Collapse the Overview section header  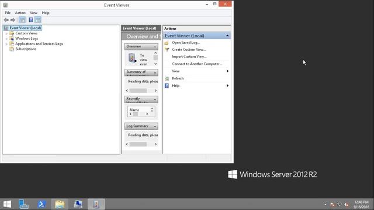pos(141,47)
